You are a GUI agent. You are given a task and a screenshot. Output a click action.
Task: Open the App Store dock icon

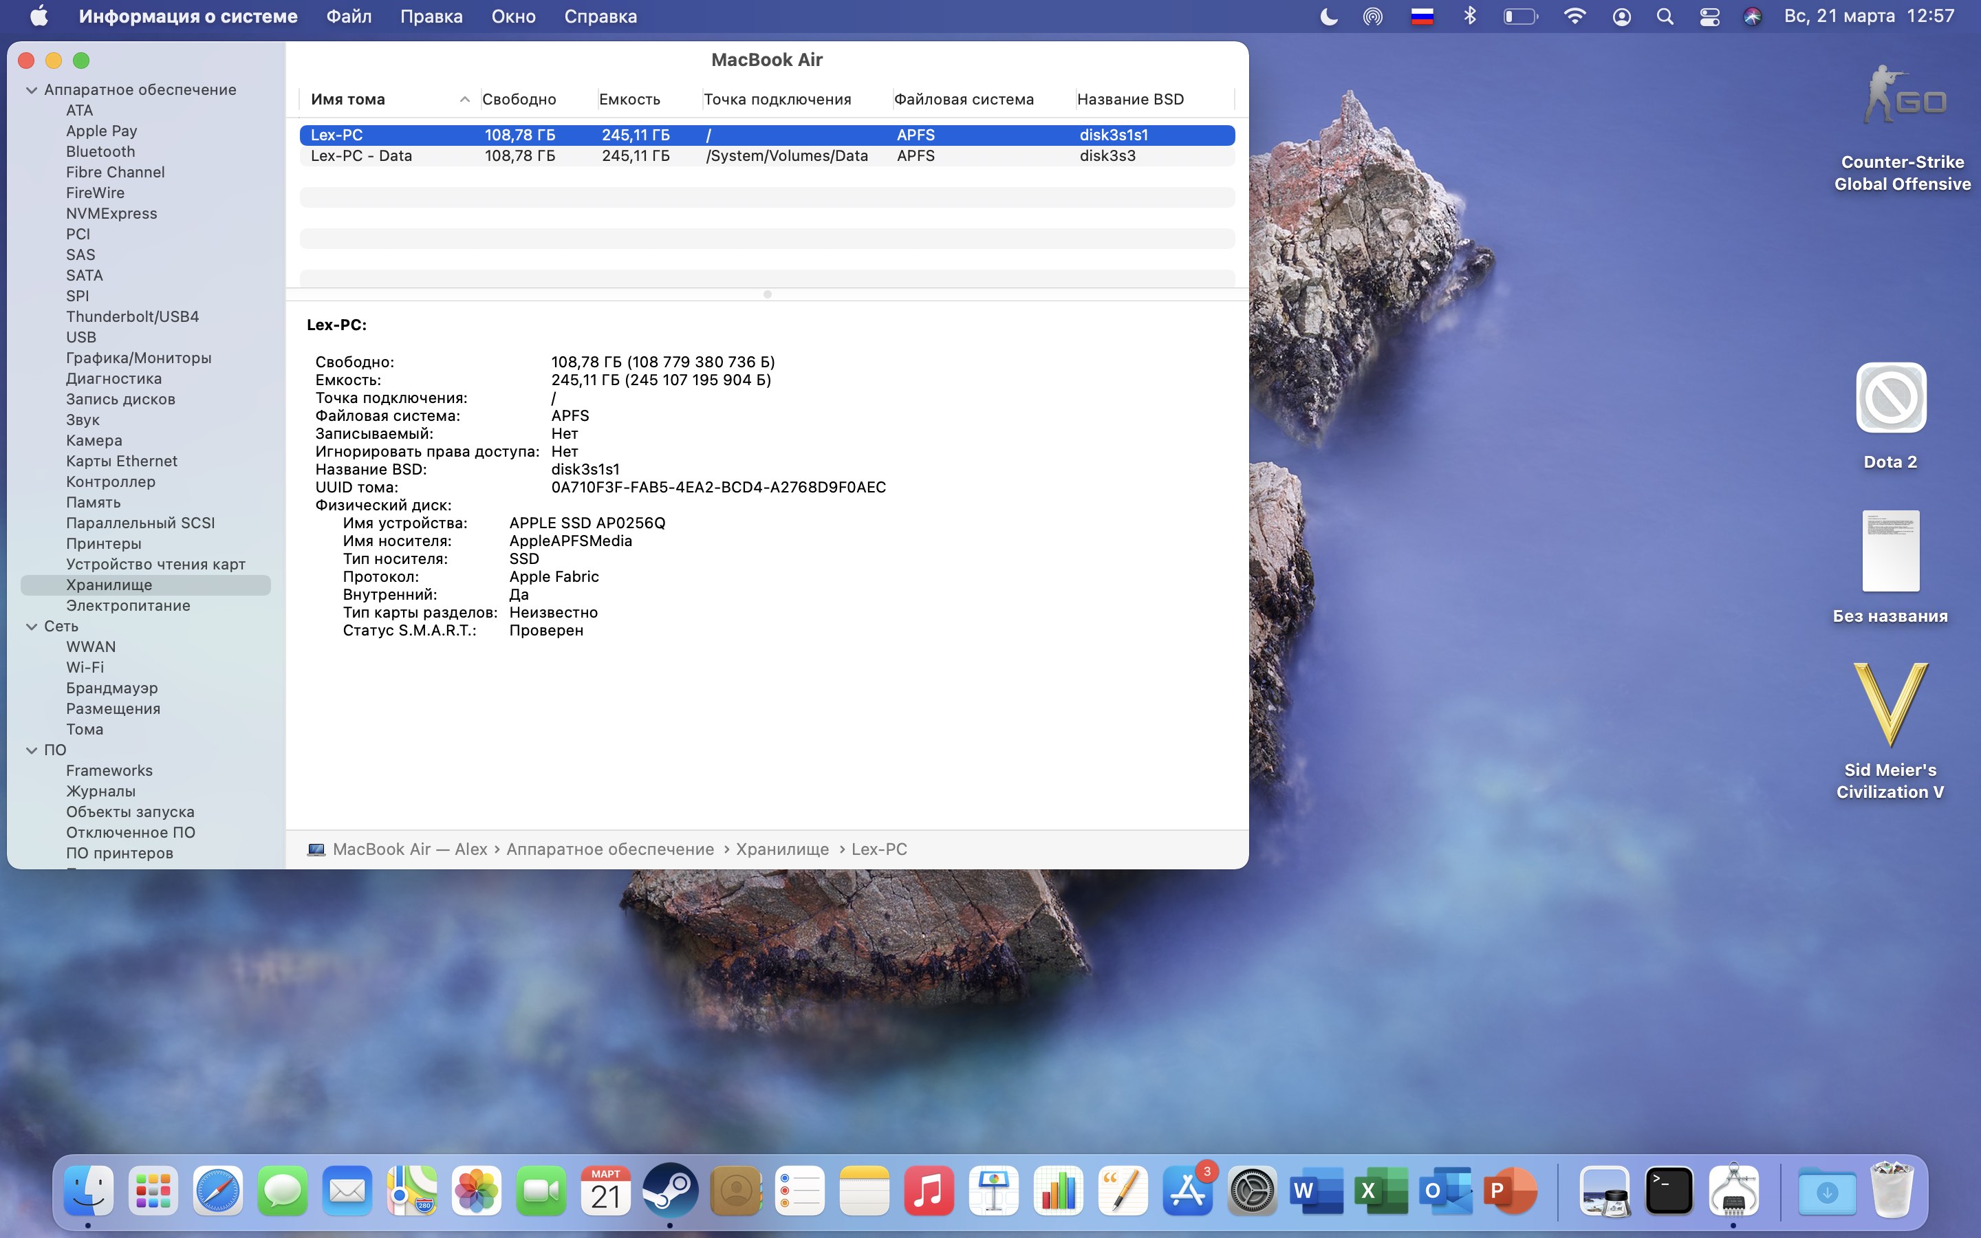[x=1188, y=1190]
